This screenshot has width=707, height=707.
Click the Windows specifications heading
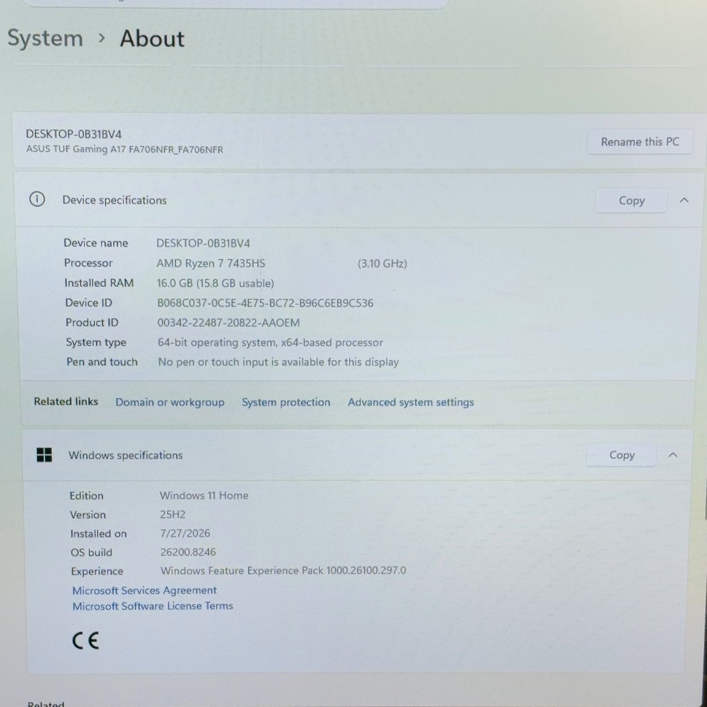click(126, 456)
